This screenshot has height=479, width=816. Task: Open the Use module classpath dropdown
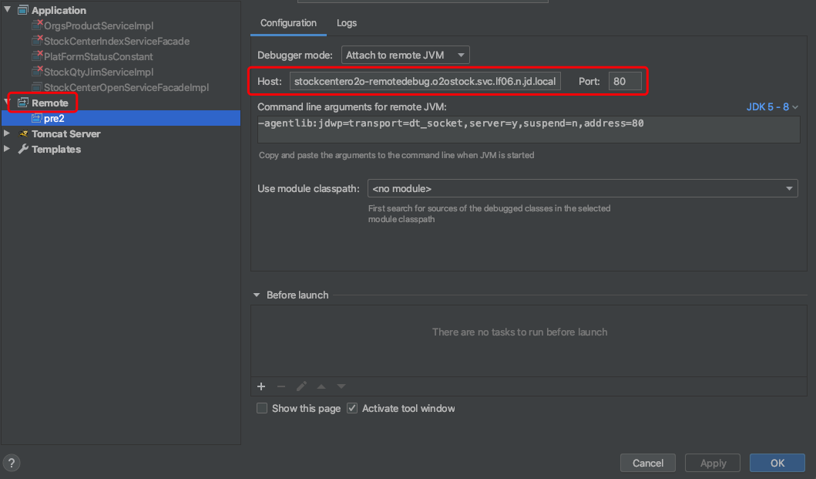tap(582, 188)
